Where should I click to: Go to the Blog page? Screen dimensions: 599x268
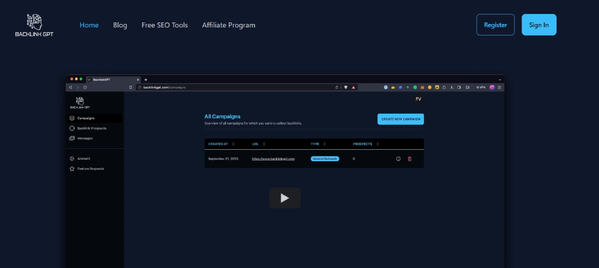(x=120, y=25)
